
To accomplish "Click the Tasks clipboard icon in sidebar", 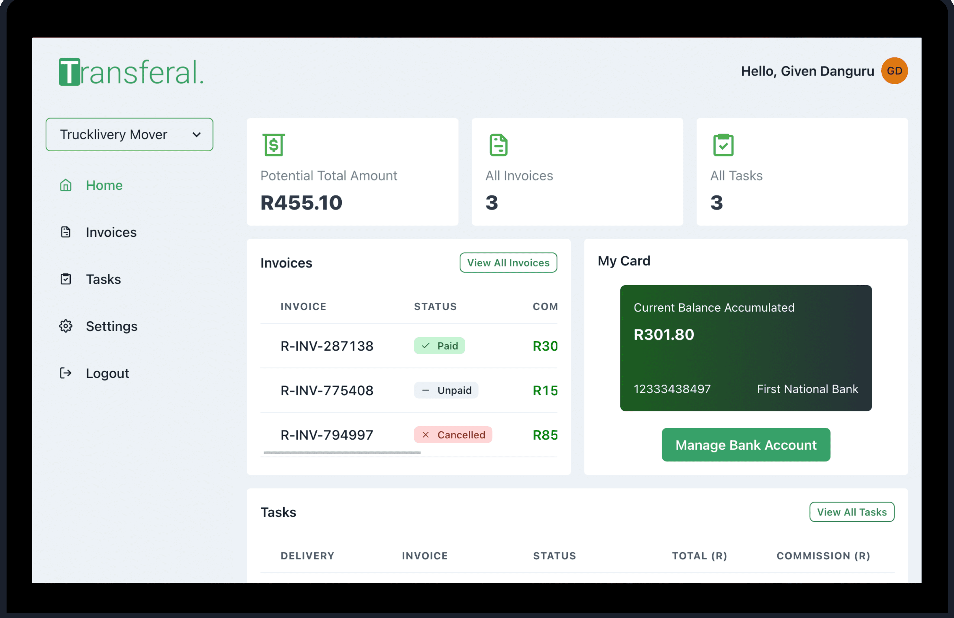I will 66,279.
